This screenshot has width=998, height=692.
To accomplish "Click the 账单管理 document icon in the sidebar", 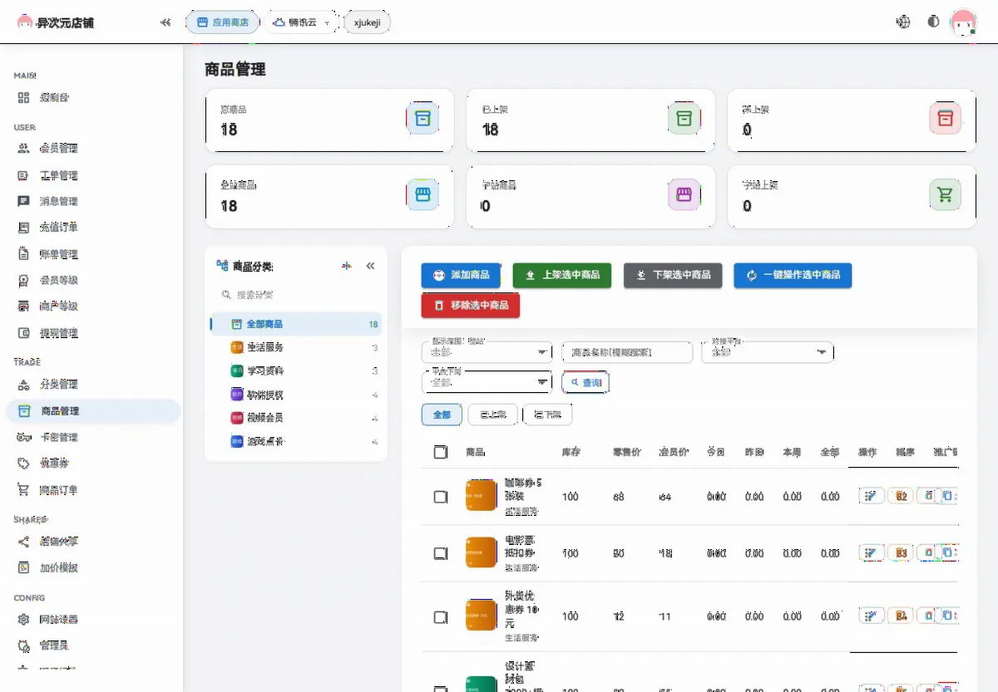I will (x=23, y=254).
